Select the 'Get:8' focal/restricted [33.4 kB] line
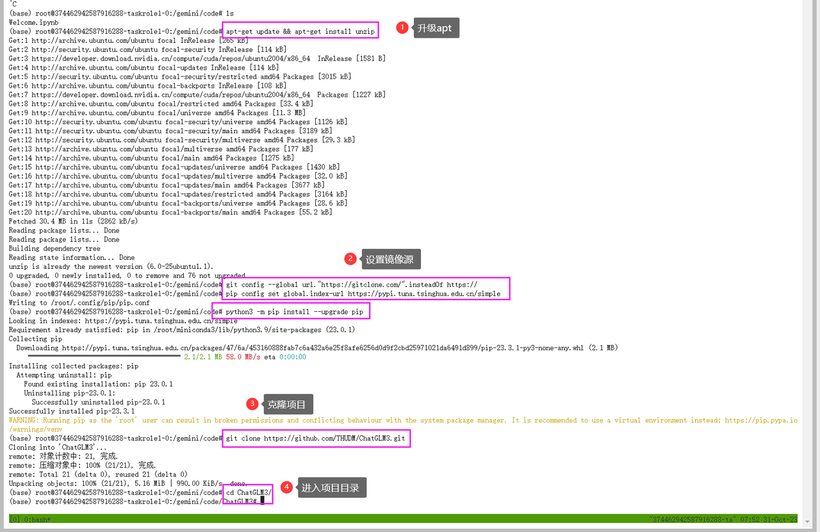This screenshot has height=532, width=820. (x=161, y=104)
